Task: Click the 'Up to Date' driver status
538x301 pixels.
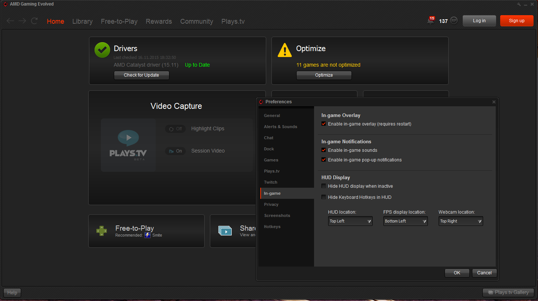Action: point(197,65)
